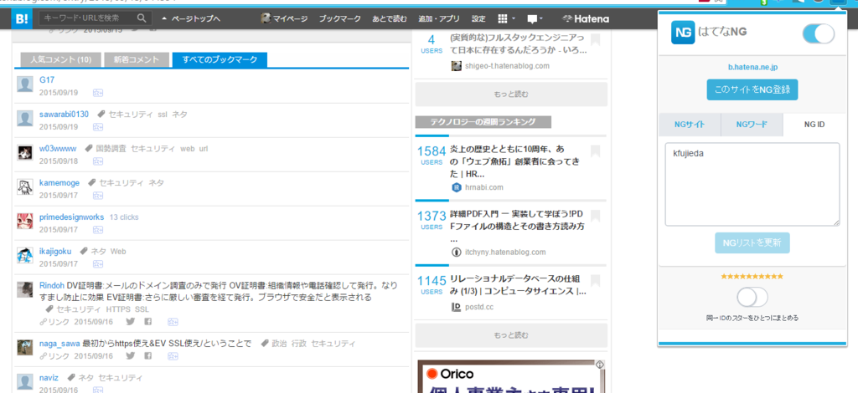Select the すべてのブックマーク tab
Screen dimensions: 858x393
(x=220, y=59)
